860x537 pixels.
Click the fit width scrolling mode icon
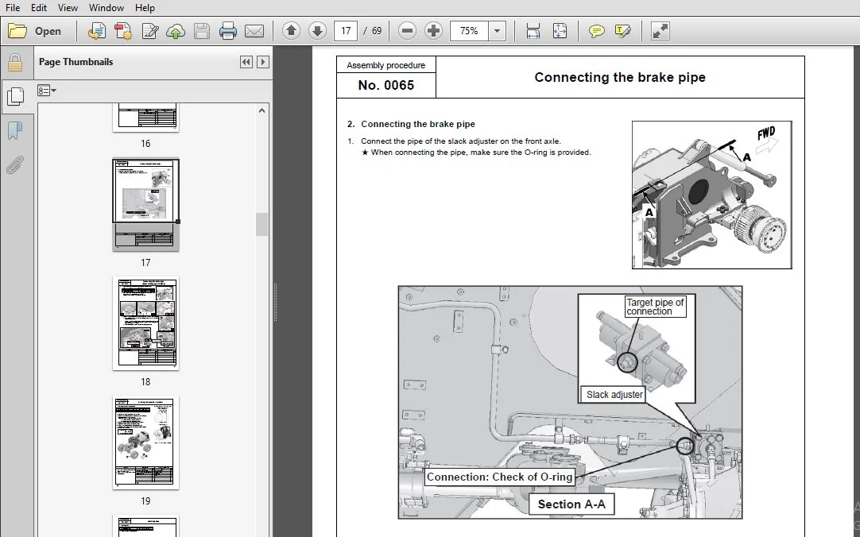click(x=533, y=31)
